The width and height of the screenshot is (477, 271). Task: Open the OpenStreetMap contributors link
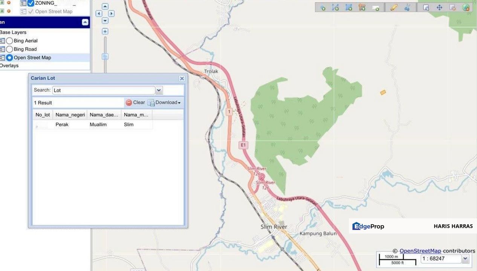pyautogui.click(x=420, y=251)
